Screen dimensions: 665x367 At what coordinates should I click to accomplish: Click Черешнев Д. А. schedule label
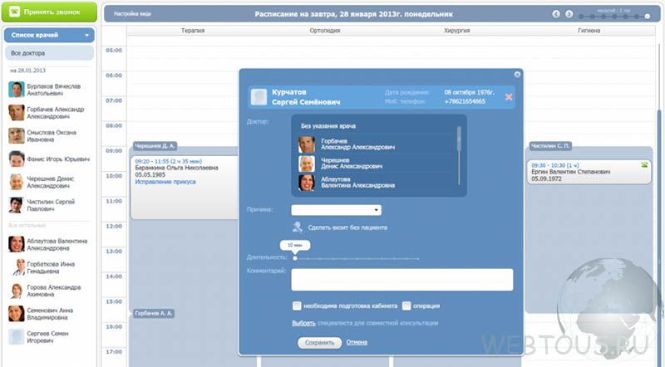155,146
